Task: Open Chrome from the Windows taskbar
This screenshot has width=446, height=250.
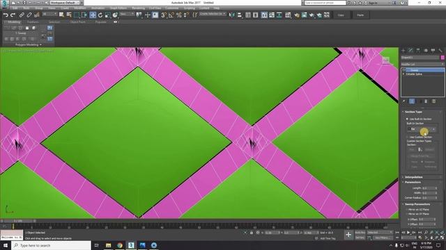Action: click(x=120, y=245)
